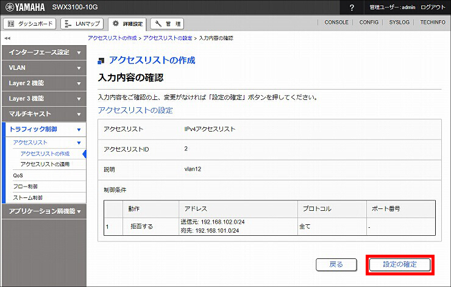Expand the マルチキャスト menu
The height and width of the screenshot is (287, 451).
pyautogui.click(x=44, y=114)
